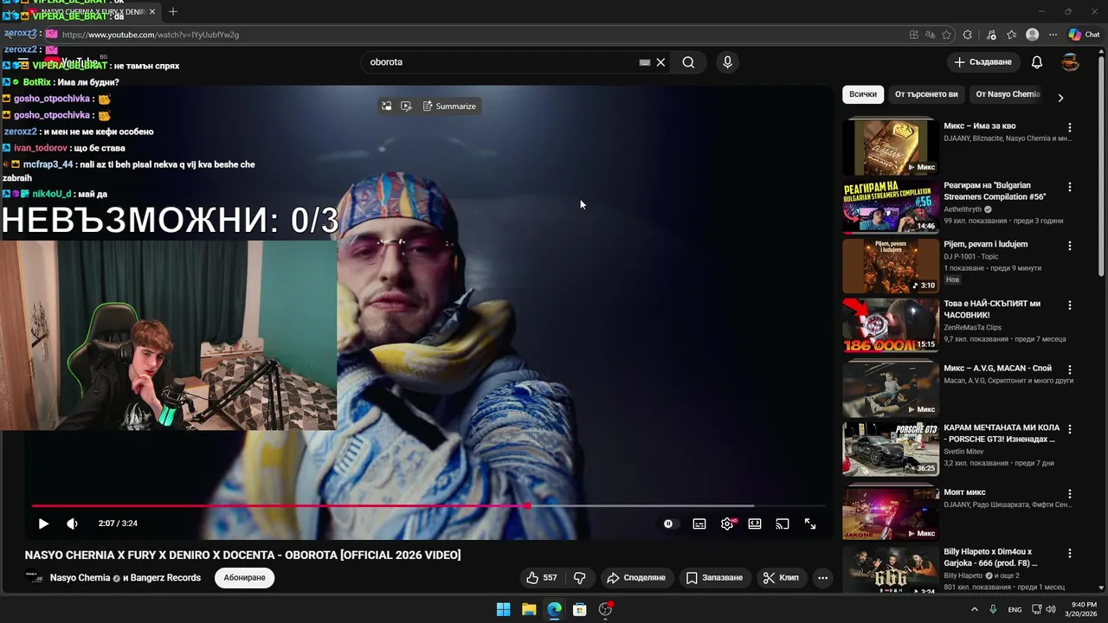Open menu for Микс – A.V.G, MACAN
The width and height of the screenshot is (1108, 623).
click(x=1070, y=369)
